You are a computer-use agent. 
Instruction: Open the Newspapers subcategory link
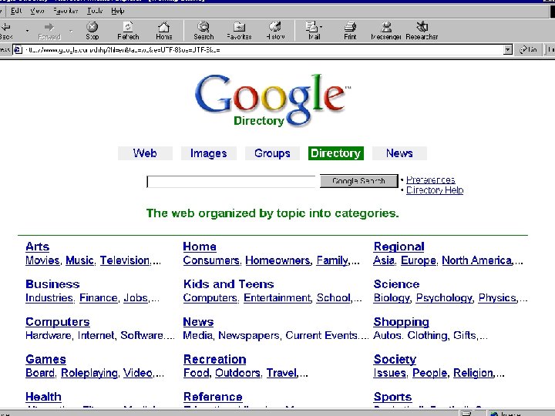pyautogui.click(x=249, y=335)
